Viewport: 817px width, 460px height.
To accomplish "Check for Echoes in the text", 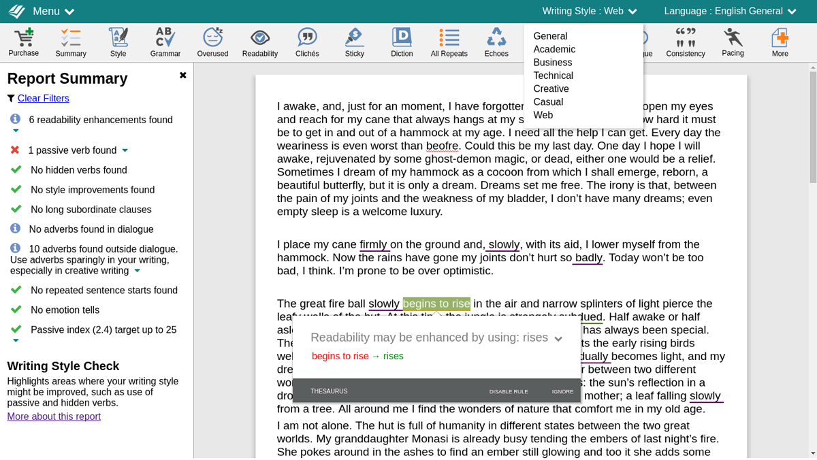I will coord(496,42).
